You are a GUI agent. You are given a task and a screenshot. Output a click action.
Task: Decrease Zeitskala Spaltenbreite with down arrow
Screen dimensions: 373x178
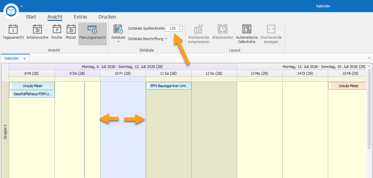point(180,30)
